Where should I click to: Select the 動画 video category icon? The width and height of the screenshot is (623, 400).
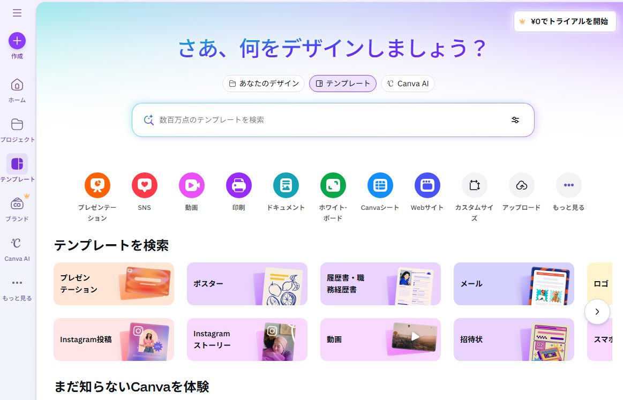click(192, 185)
